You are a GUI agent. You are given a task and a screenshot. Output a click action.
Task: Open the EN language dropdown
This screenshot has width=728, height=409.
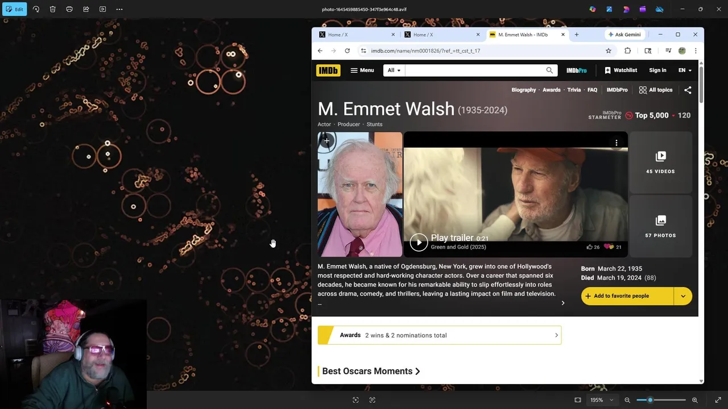click(x=685, y=70)
